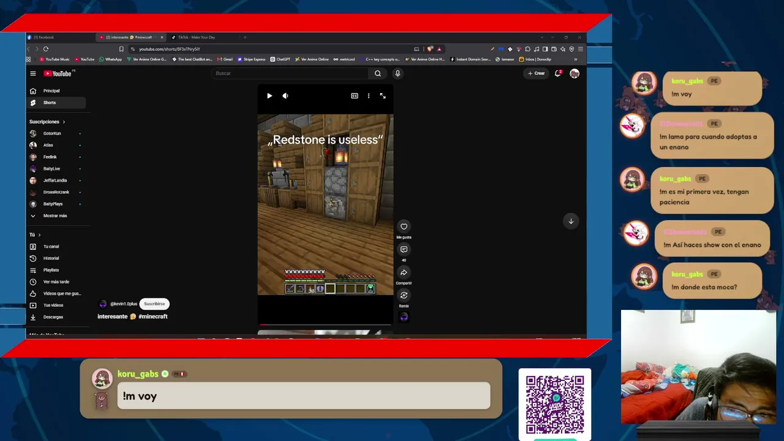Open Gmail bookmark
Screen dimensions: 784x441
point(225,59)
